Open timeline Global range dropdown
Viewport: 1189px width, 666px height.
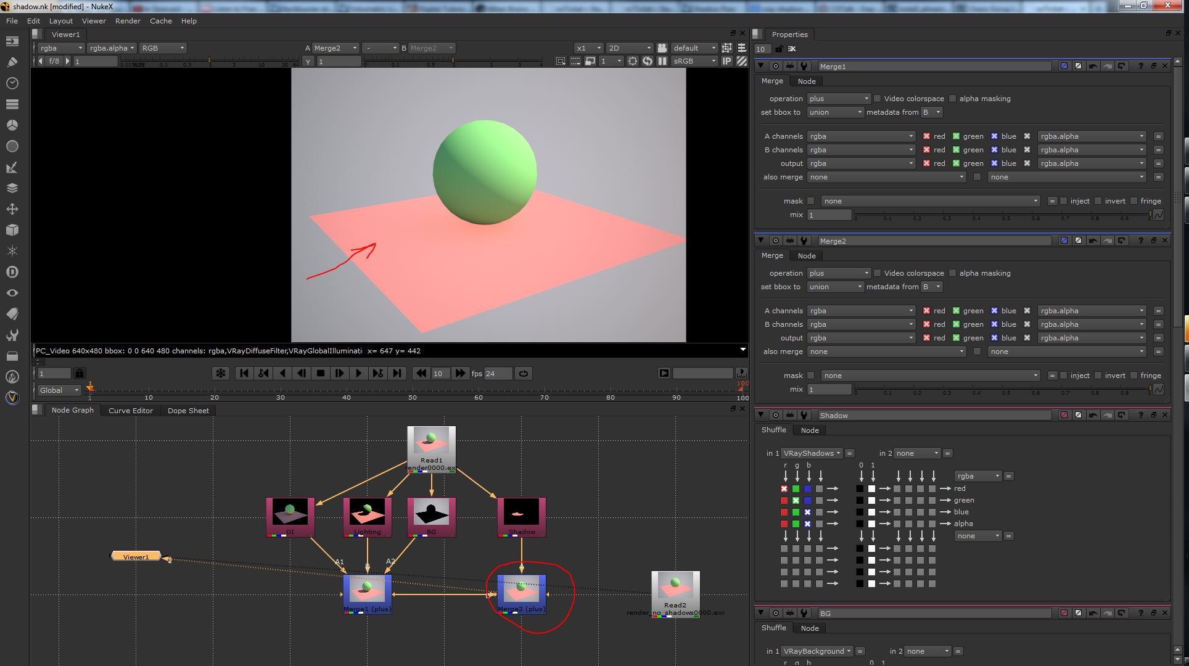(x=59, y=390)
